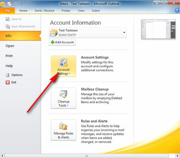Screen dimensions: 180x158
Task: Click the Outlook preview thumbnail
Action: click(x=158, y=29)
